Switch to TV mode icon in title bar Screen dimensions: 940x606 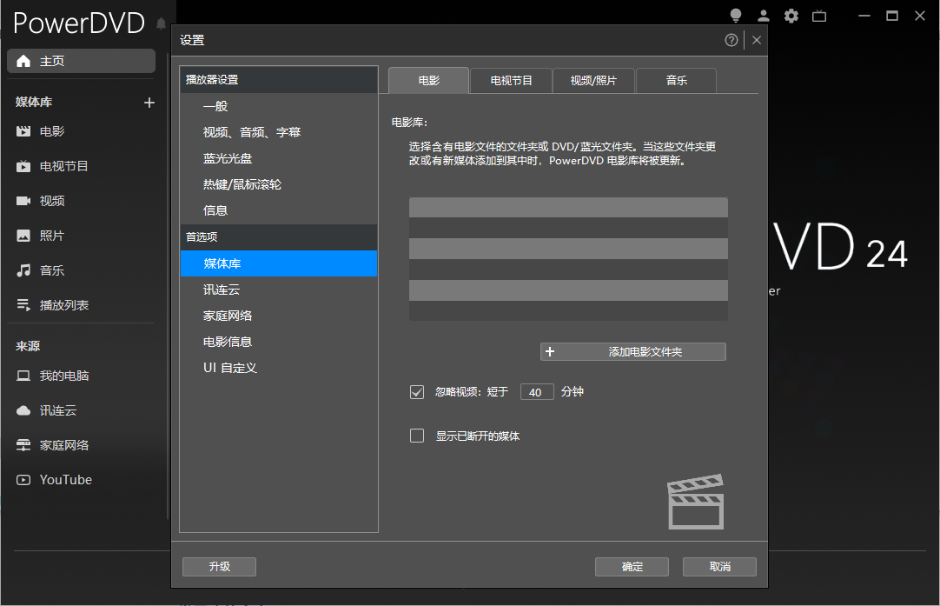tap(819, 17)
